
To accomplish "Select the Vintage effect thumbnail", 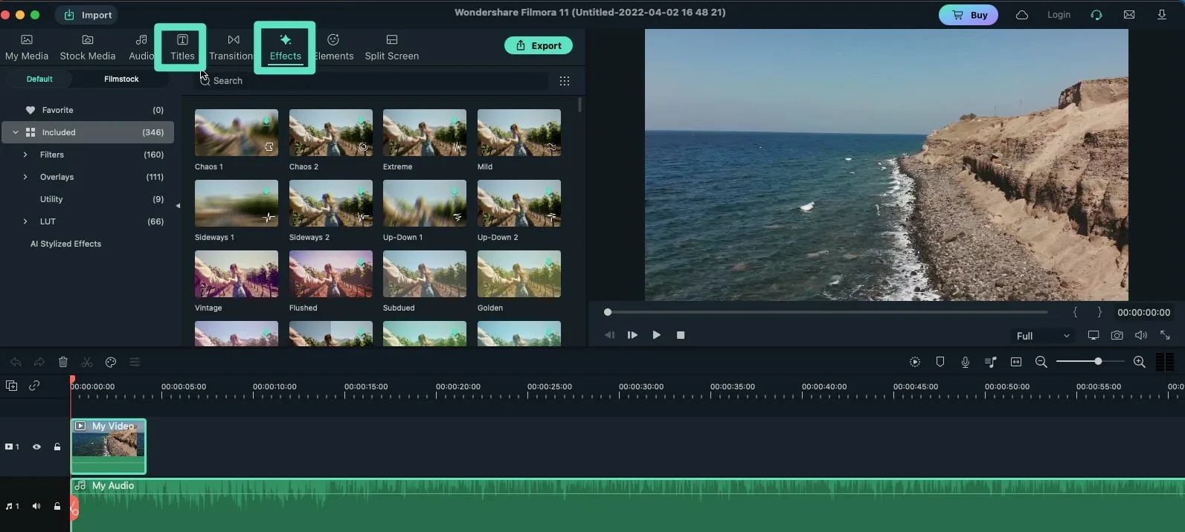I will [237, 273].
